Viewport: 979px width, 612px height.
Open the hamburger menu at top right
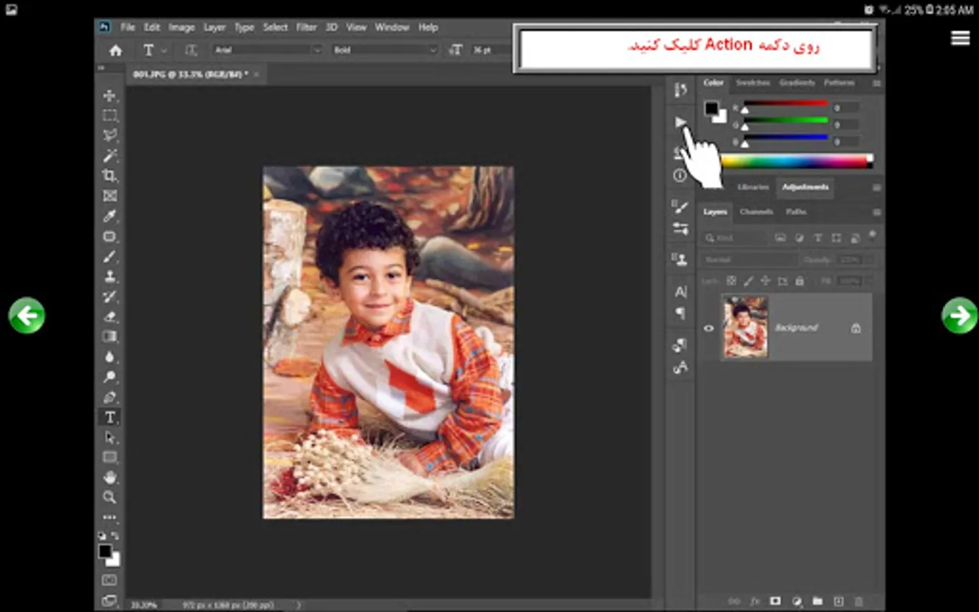tap(960, 38)
